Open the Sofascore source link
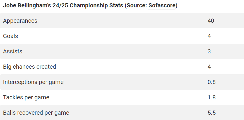 click(x=162, y=6)
